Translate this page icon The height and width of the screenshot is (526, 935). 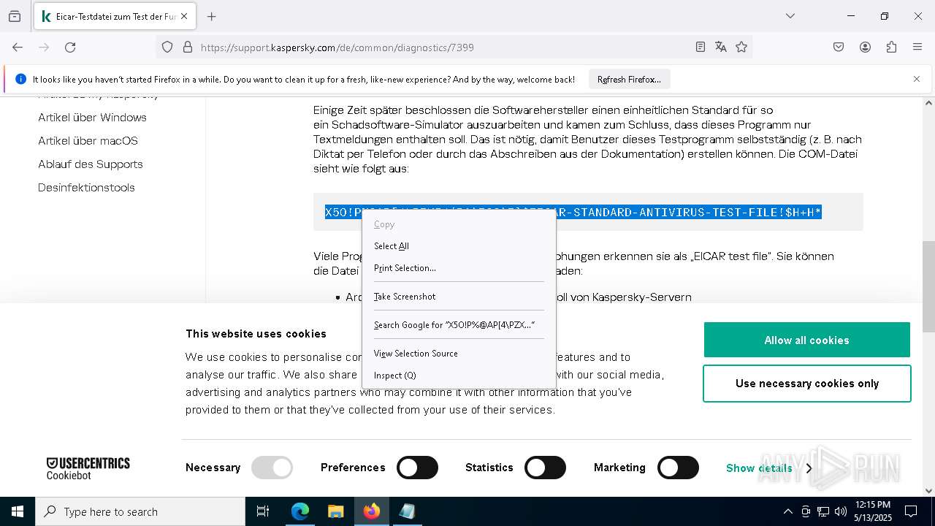(x=721, y=47)
